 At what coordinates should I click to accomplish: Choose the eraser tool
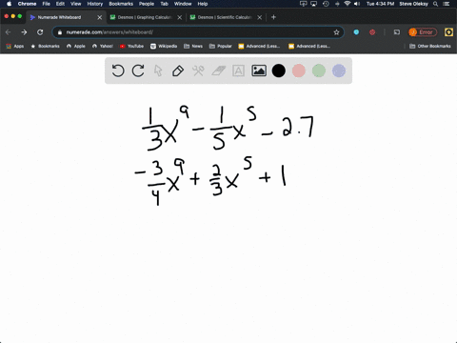[x=218, y=71]
